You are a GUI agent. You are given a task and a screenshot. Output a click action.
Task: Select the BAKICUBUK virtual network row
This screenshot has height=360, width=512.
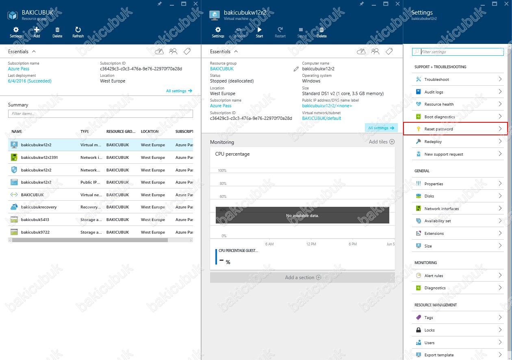tap(100, 195)
